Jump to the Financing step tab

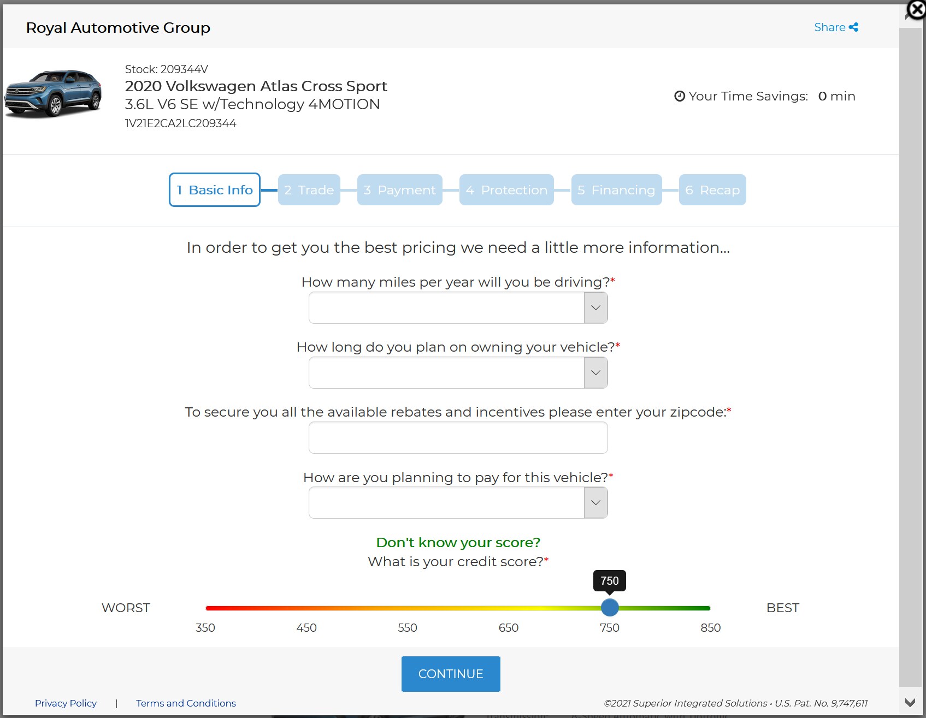[x=616, y=190]
